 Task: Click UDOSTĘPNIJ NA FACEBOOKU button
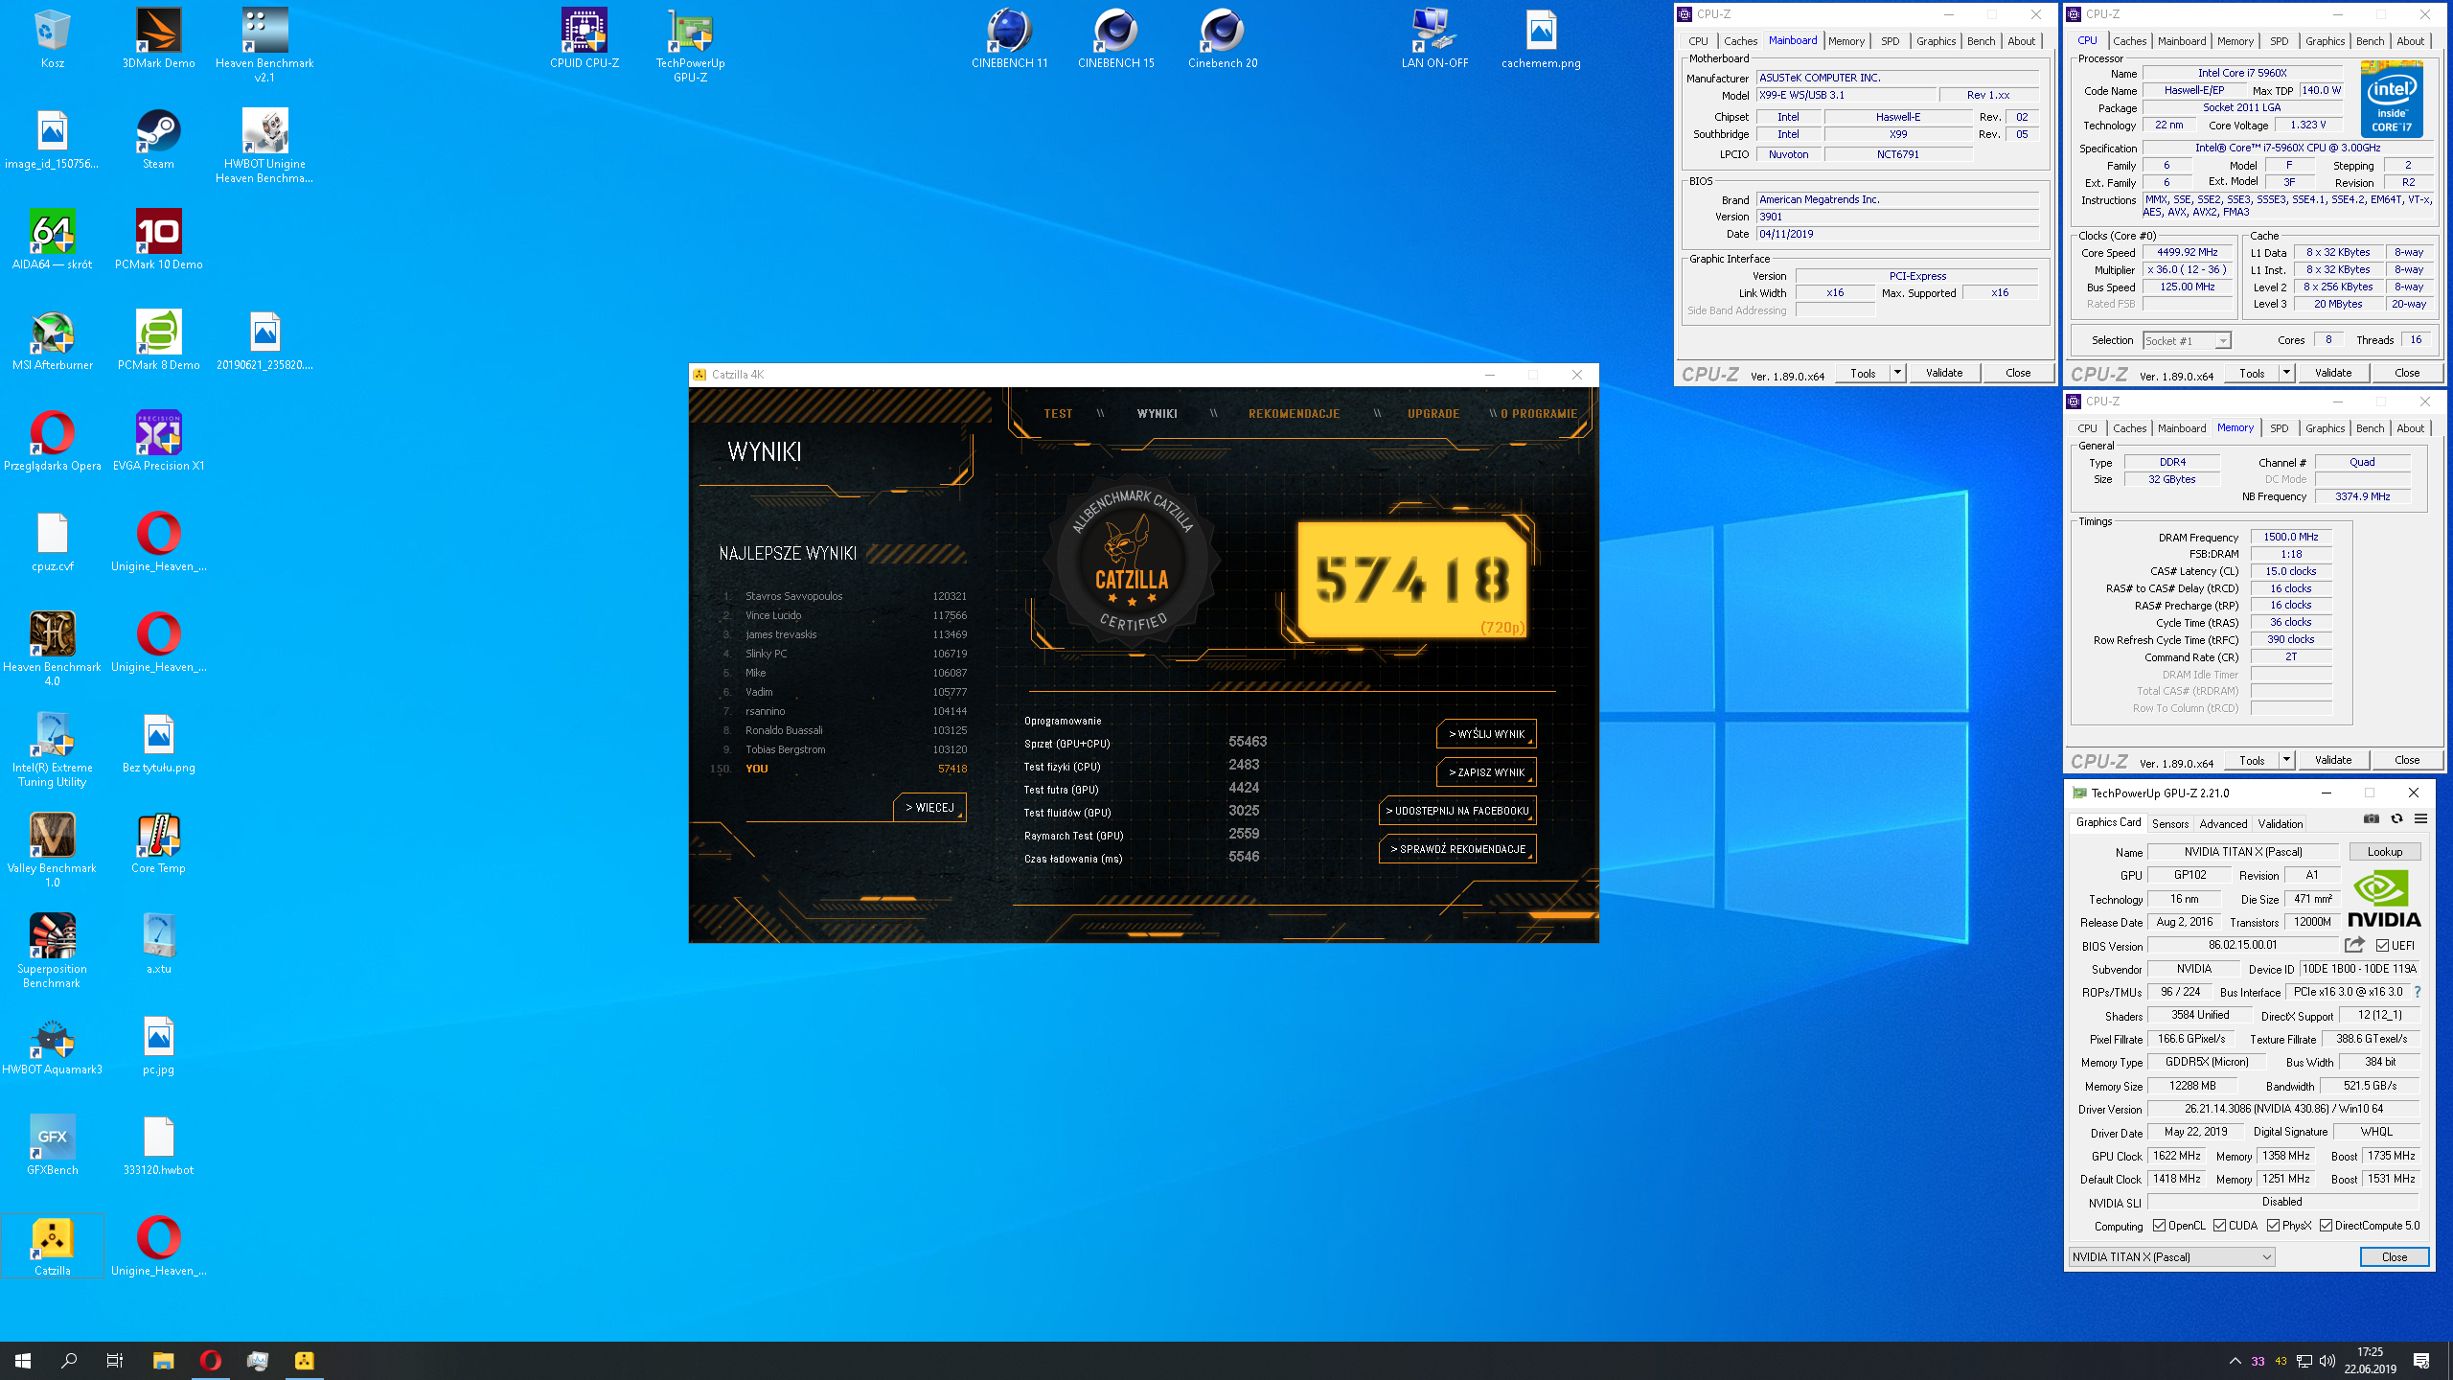[1457, 811]
